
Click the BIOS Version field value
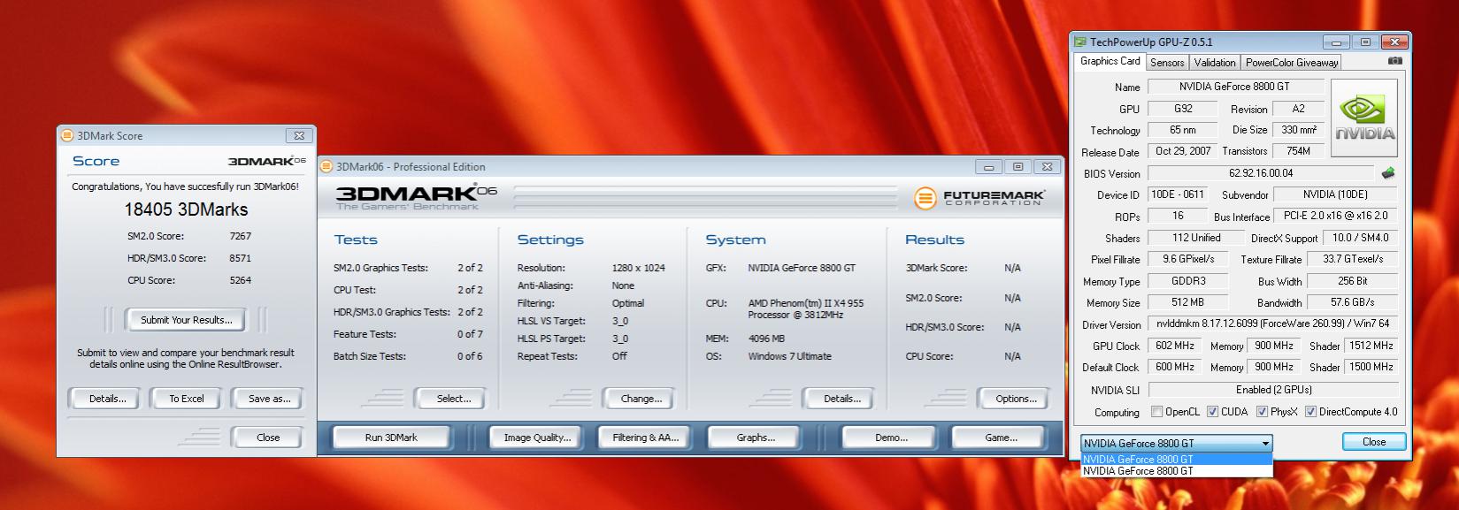[x=1261, y=173]
